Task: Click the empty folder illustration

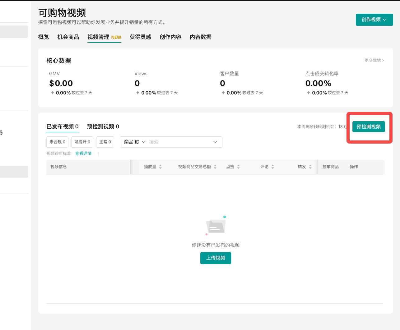Action: (x=216, y=225)
